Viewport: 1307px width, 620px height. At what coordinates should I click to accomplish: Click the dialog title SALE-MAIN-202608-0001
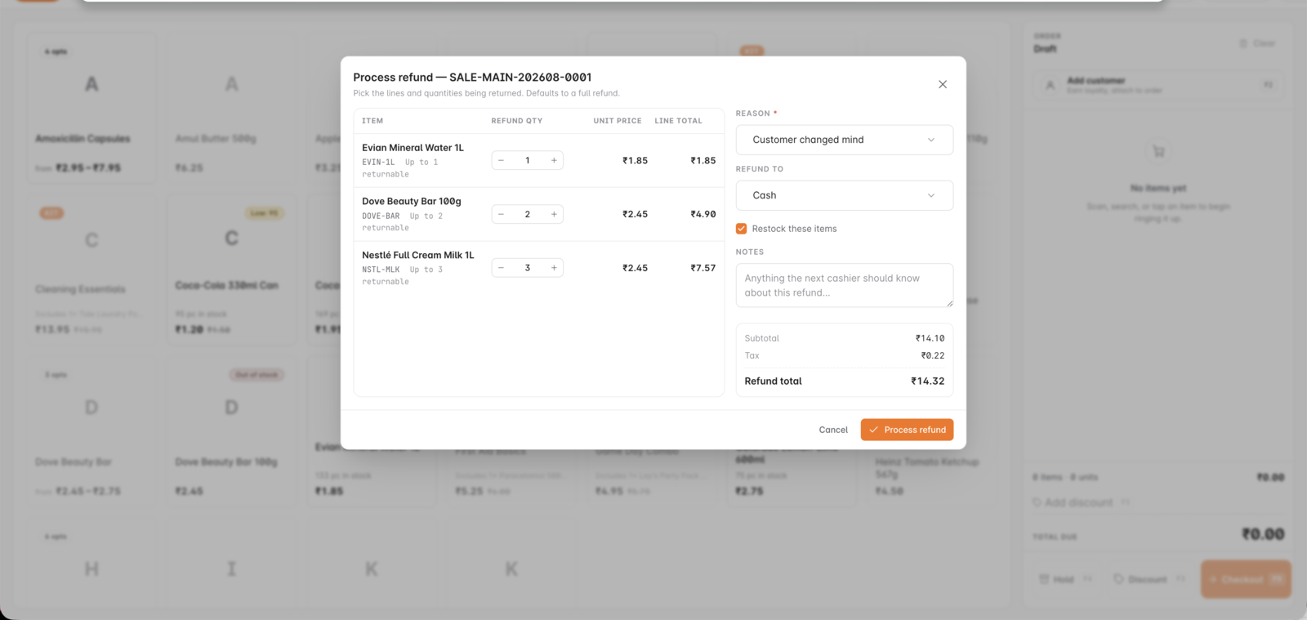[x=520, y=77]
